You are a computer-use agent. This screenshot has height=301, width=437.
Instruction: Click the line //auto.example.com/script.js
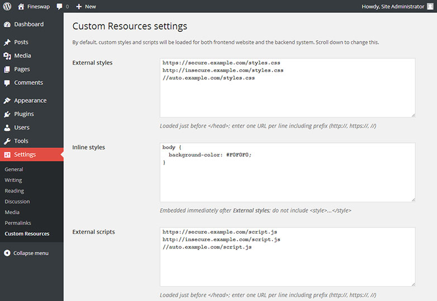[207, 247]
